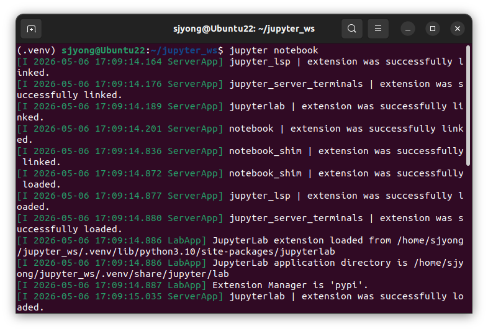Click jupyter_server_terminals in the 14.880 line
488x331 pixels.
[x=296, y=219]
